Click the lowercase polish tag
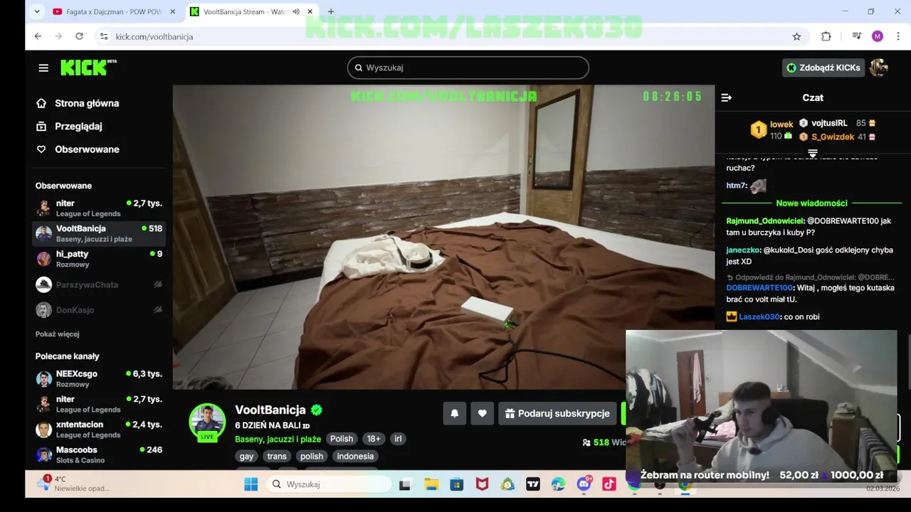 [x=312, y=457]
